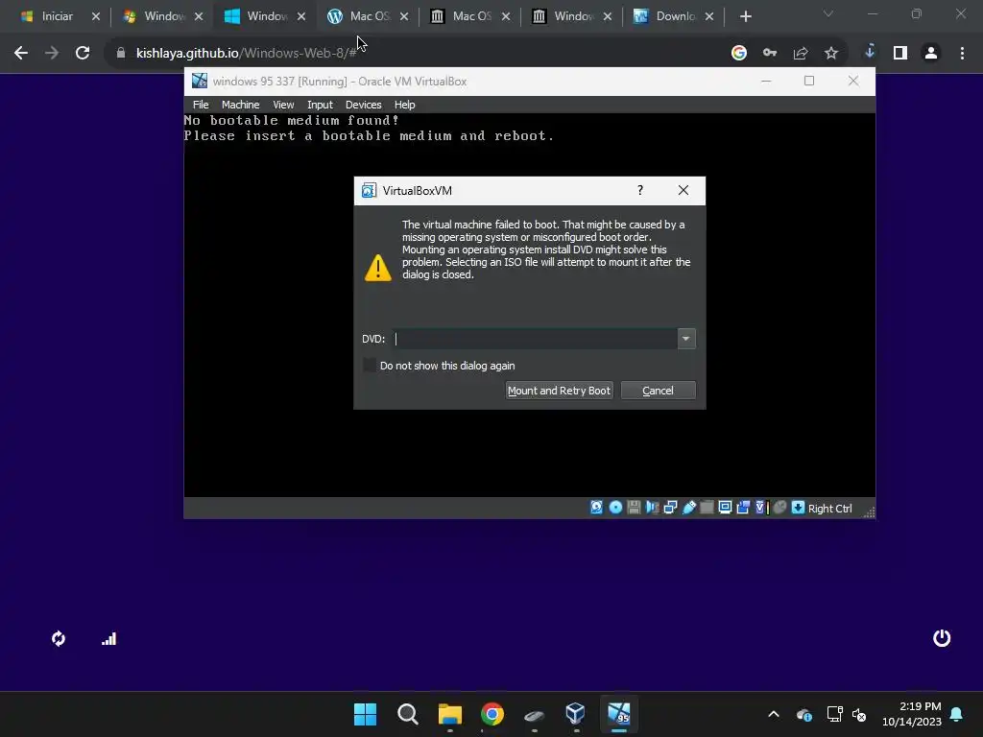Open the Machine menu
Screen dimensions: 983x737
(x=240, y=105)
